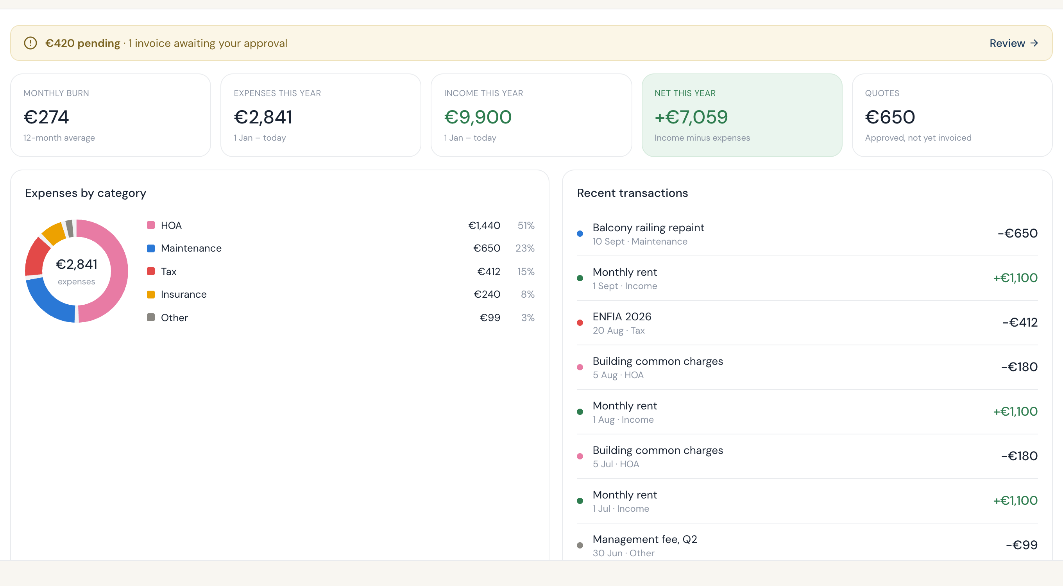
Task: Click gray dot beside Management fee, Q2
Action: pos(580,545)
